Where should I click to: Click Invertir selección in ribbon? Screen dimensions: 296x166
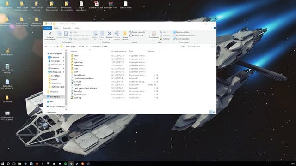tap(181, 39)
